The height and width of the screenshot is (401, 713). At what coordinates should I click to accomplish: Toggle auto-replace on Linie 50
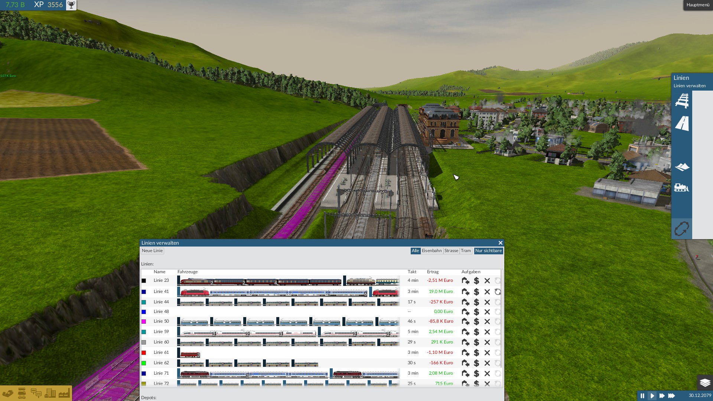point(498,322)
